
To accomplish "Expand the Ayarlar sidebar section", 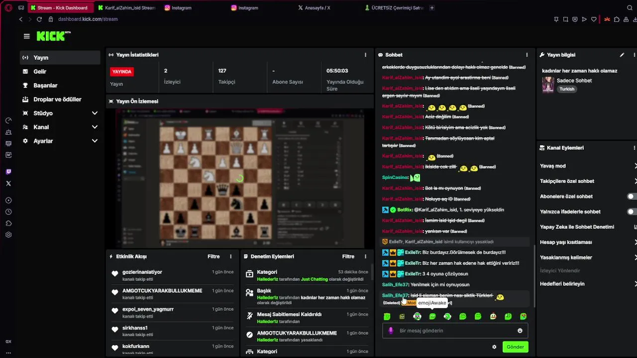I will [95, 141].
